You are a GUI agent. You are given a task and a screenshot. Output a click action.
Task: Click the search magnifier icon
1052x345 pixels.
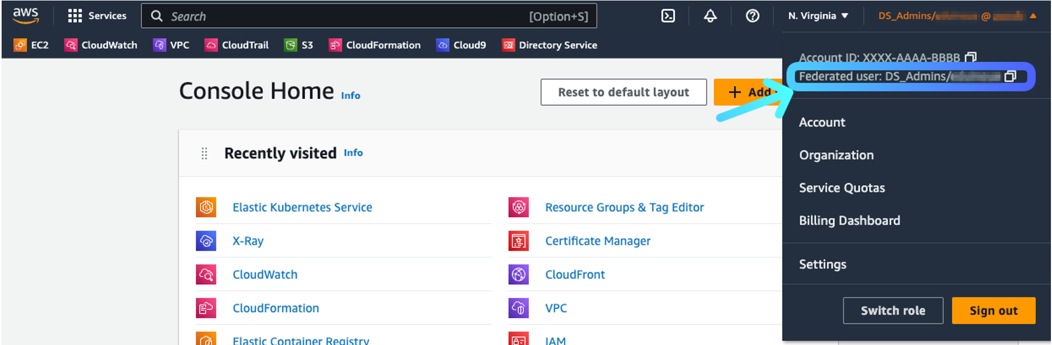pyautogui.click(x=156, y=16)
